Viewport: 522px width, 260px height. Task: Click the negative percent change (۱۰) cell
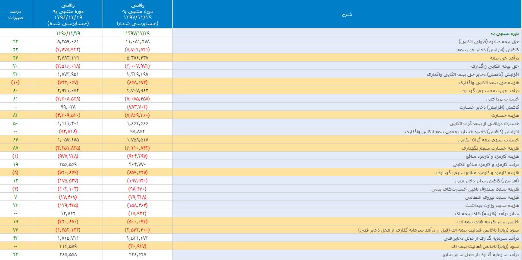[16, 82]
